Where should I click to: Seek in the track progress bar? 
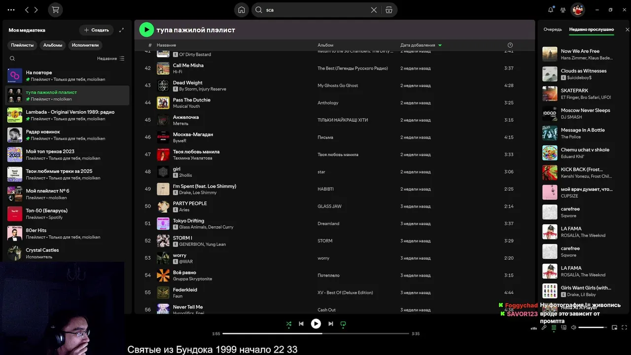click(x=316, y=334)
